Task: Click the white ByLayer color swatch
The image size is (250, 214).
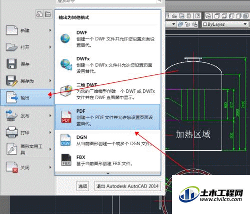Action: (205, 24)
